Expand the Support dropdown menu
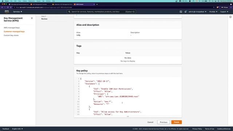This screenshot has height=131, width=233. 224,12
